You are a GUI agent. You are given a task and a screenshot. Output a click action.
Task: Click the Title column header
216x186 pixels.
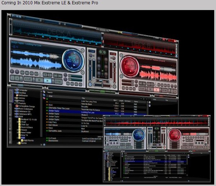pos(83,98)
